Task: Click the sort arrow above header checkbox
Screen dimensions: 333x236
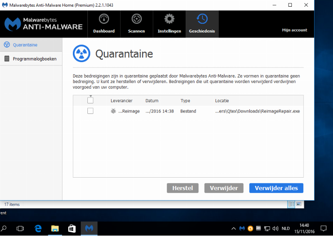Action: pos(91,96)
